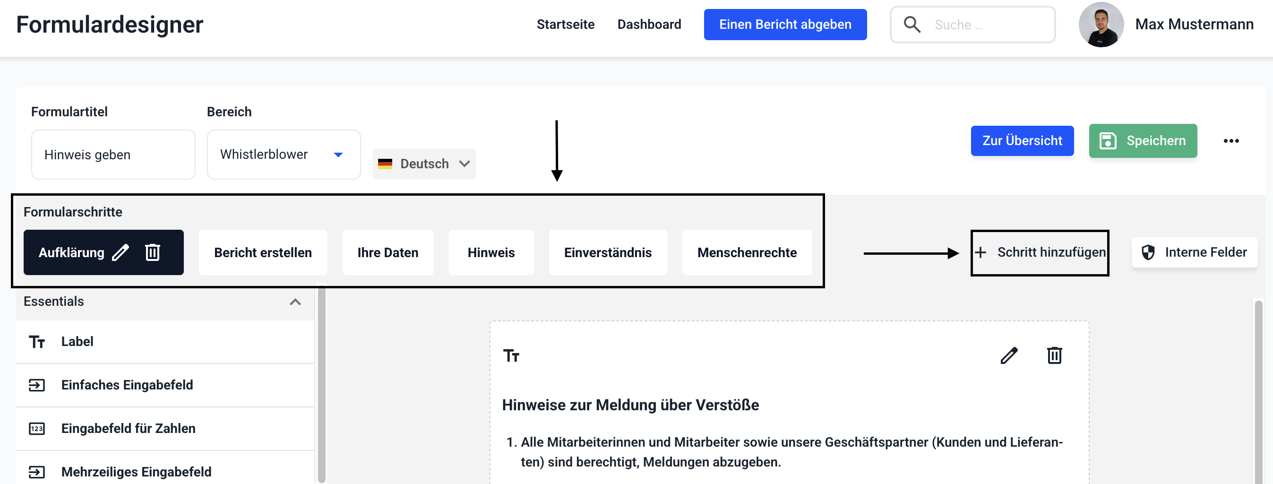The height and width of the screenshot is (484, 1273).
Task: Go to the Dashboard page
Action: [x=649, y=24]
